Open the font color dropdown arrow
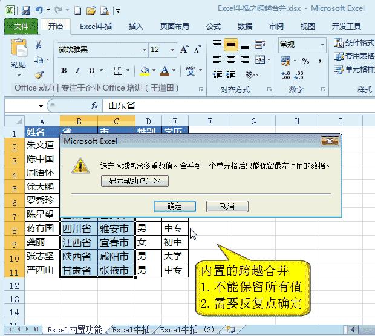The height and width of the screenshot is (336, 375). point(174,71)
